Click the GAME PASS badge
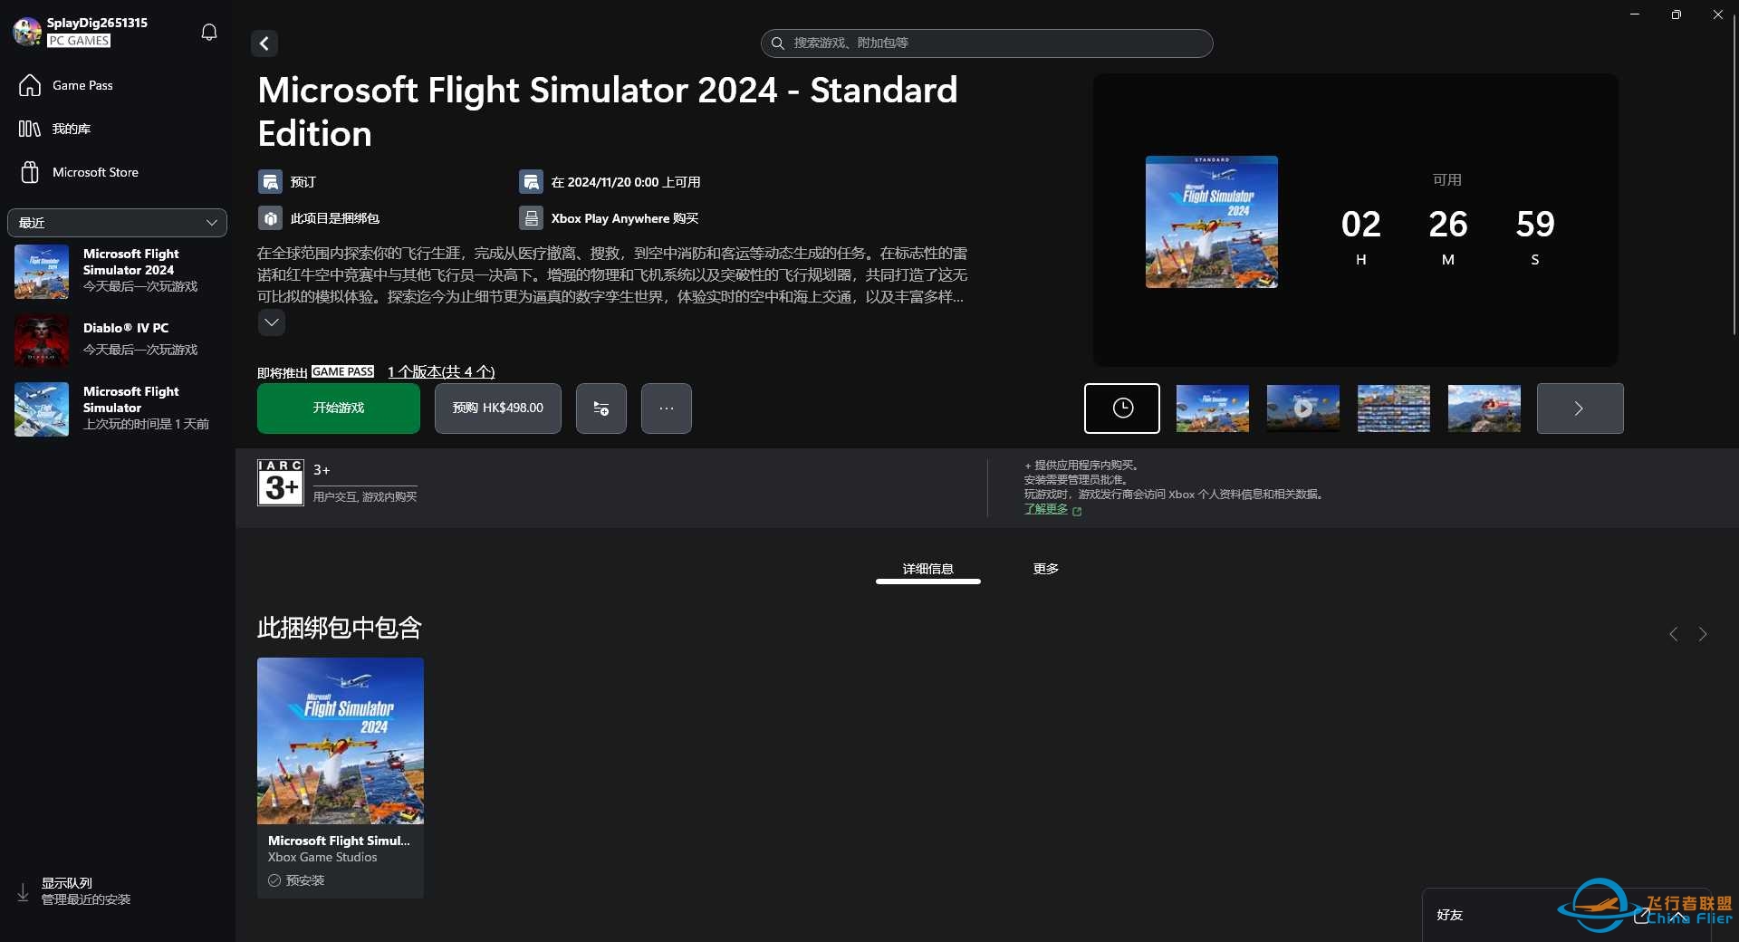This screenshot has height=942, width=1739. (x=342, y=371)
